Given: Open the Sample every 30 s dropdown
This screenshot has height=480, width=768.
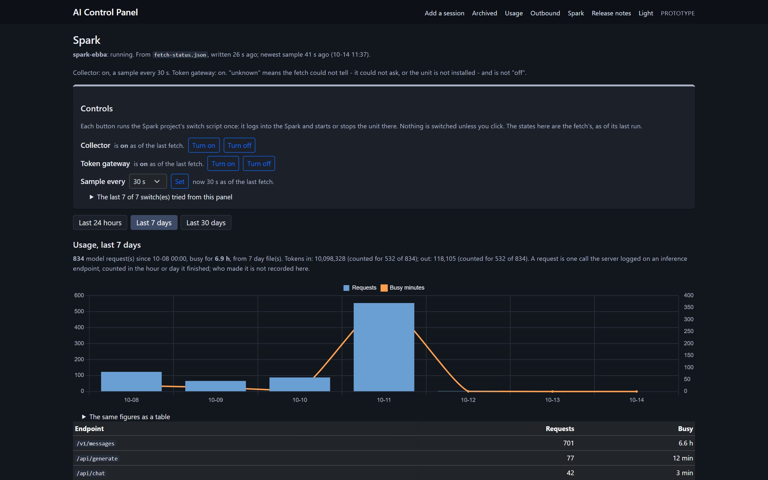Looking at the screenshot, I should point(148,181).
